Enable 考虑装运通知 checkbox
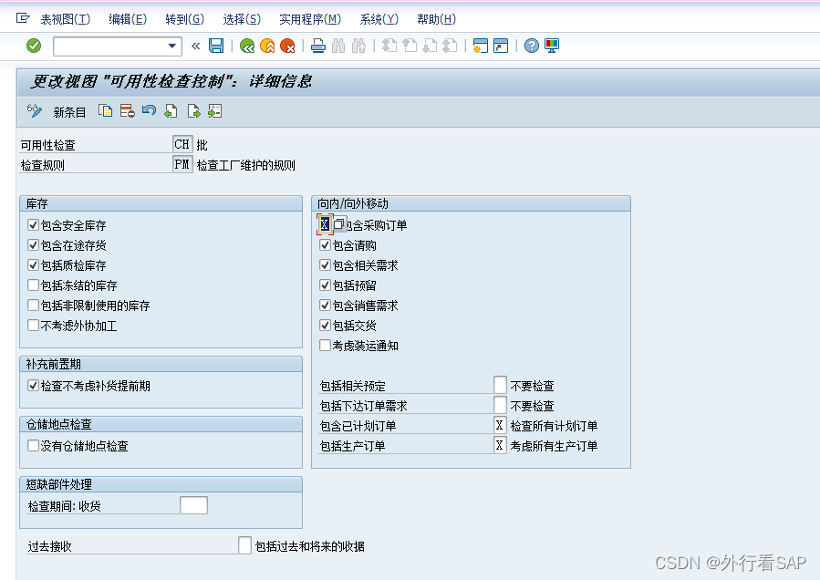The height and width of the screenshot is (580, 820). (x=325, y=346)
